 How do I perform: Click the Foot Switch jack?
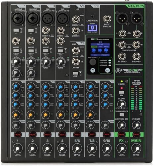[107, 19]
